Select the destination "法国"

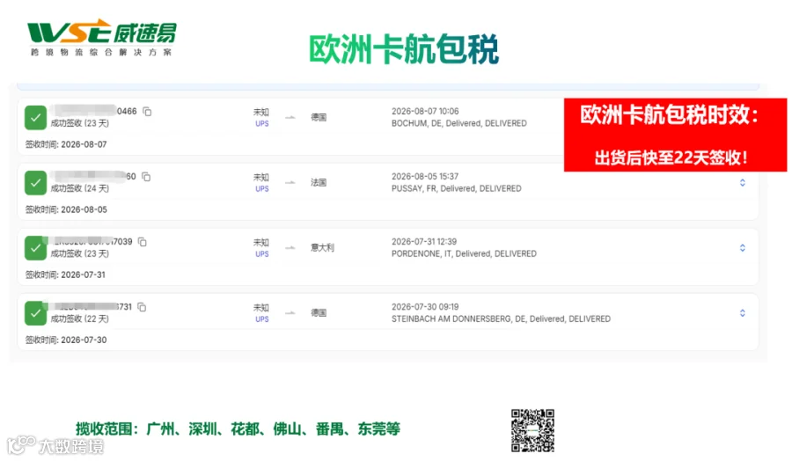(319, 182)
